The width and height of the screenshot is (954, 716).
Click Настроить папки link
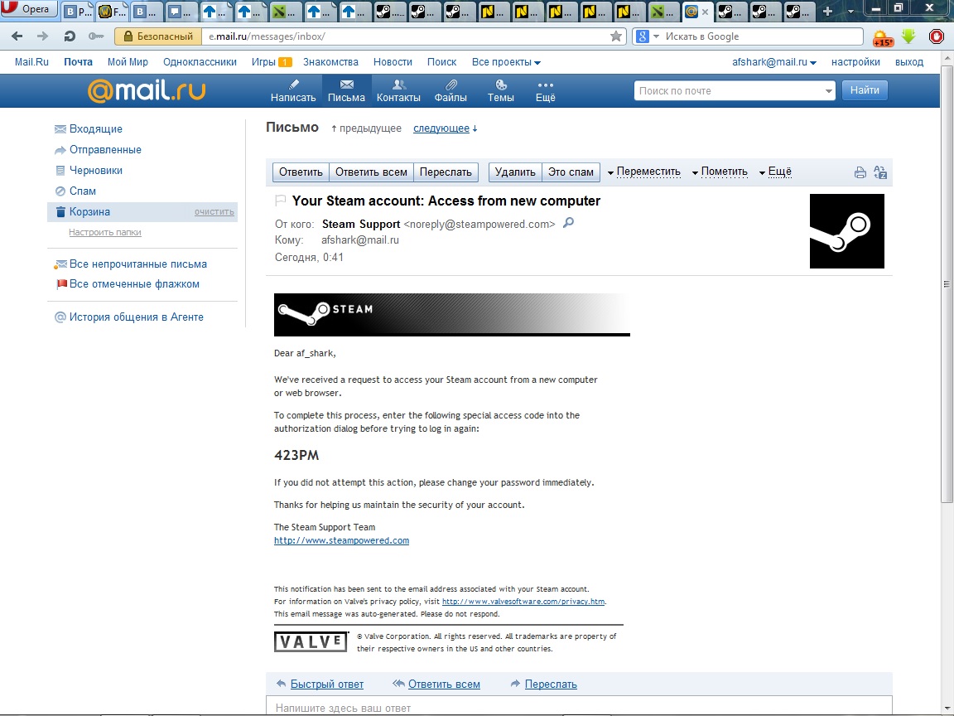click(x=104, y=232)
